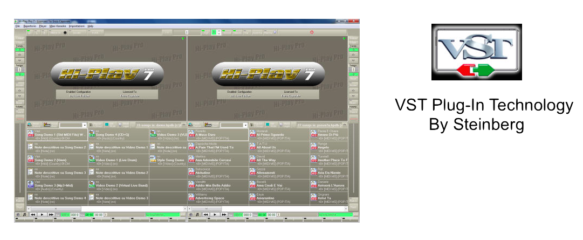Select A Pain That I'm Used To

coord(218,147)
